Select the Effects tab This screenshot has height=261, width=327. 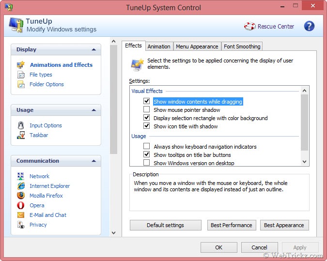click(x=133, y=46)
